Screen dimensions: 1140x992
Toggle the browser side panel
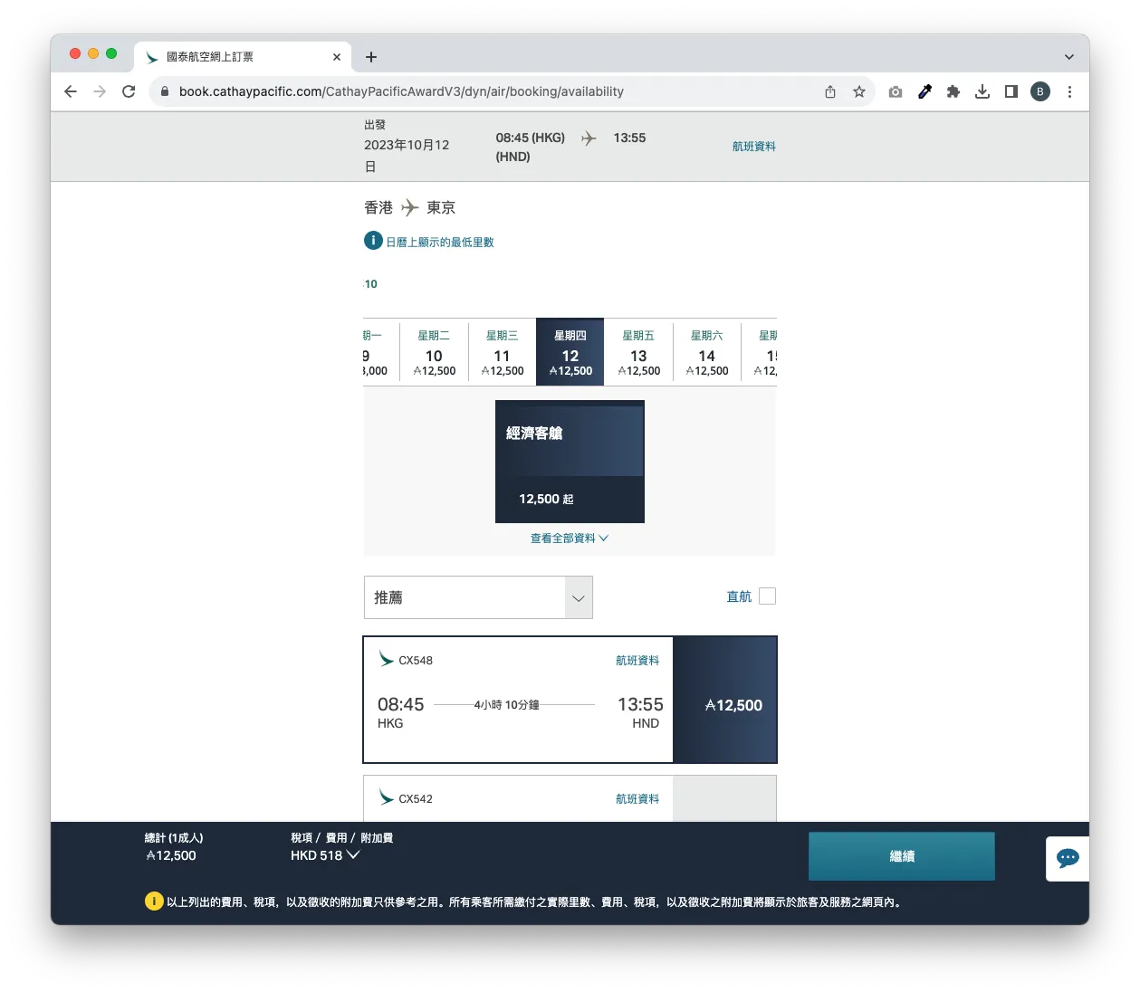coord(1011,91)
